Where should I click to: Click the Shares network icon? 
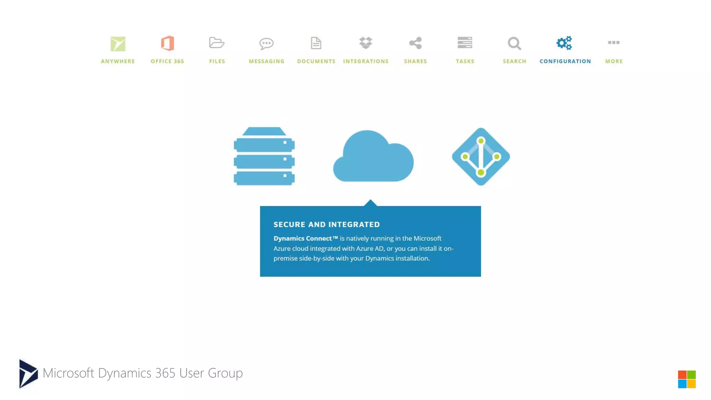(x=415, y=43)
